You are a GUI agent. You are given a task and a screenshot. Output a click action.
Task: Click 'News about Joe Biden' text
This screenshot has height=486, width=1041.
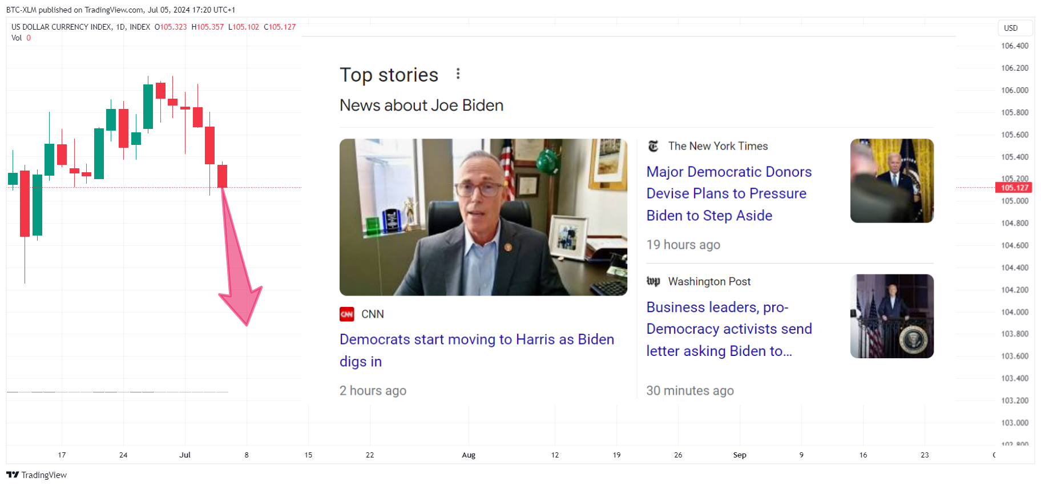pyautogui.click(x=421, y=106)
